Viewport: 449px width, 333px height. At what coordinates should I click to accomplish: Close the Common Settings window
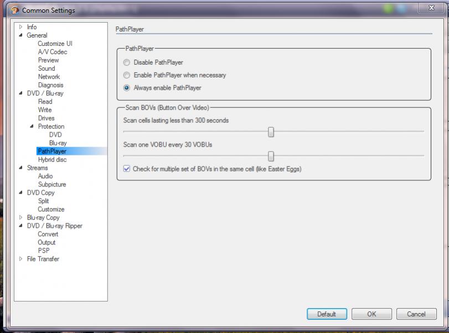coord(431,8)
